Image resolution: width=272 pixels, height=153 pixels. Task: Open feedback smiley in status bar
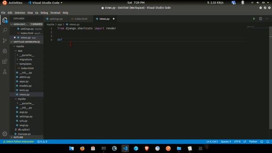click(x=262, y=142)
